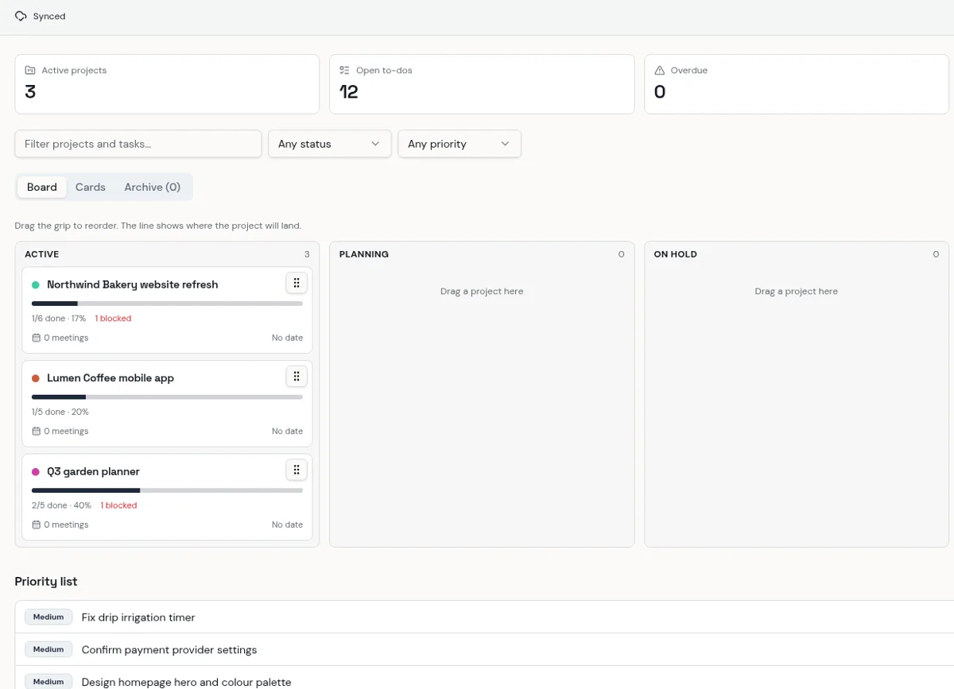Click the ACTIVE column header

[x=42, y=254]
